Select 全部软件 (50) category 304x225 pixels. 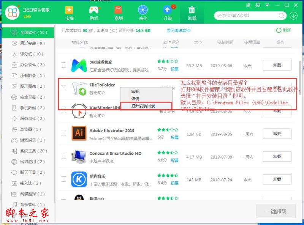click(28, 33)
